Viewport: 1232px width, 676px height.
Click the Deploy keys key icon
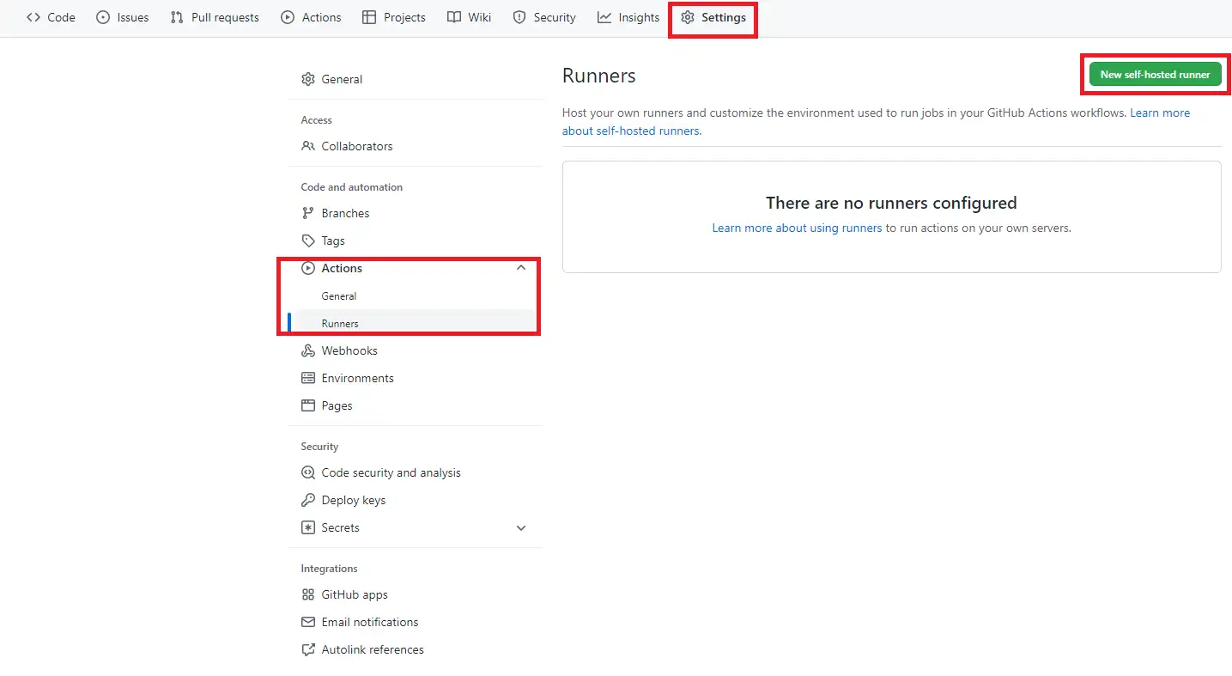(308, 500)
